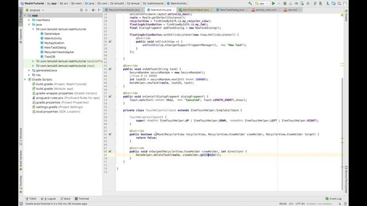
Task: Open RecyclerViewAdapter class in tree
Action: [x=59, y=52]
